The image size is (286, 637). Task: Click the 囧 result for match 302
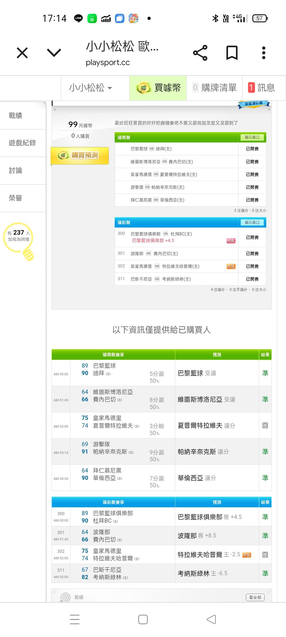pos(265,554)
